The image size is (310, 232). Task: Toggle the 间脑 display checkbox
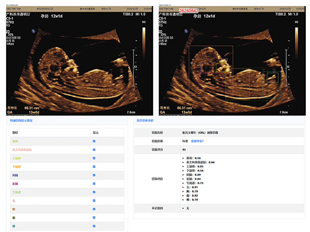coord(94,175)
